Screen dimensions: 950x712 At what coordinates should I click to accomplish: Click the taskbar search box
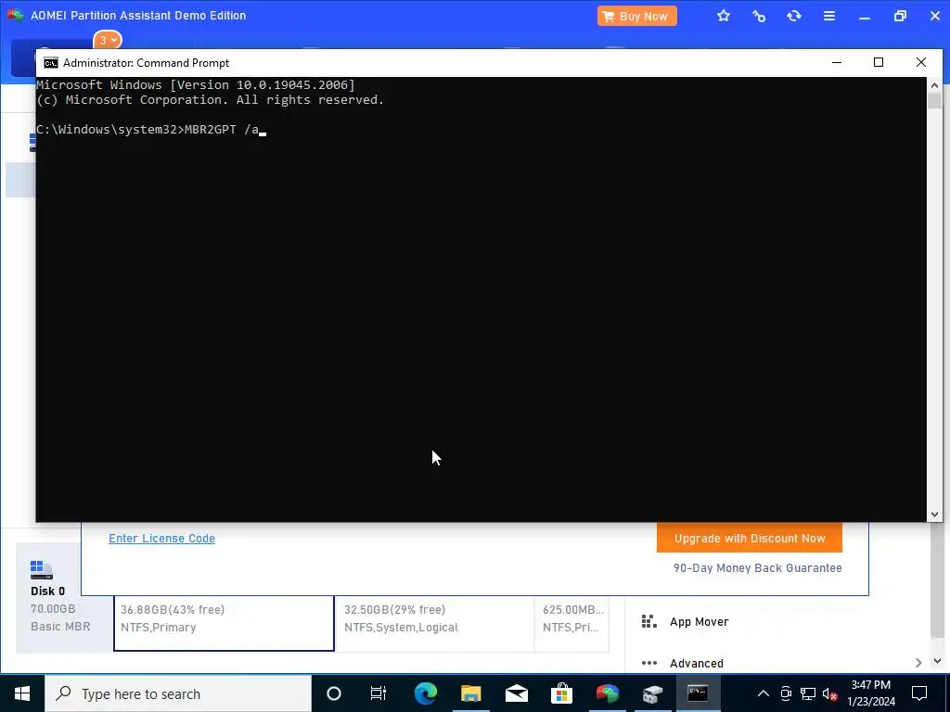click(177, 693)
